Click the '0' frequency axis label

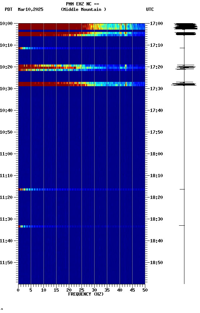click(18, 290)
